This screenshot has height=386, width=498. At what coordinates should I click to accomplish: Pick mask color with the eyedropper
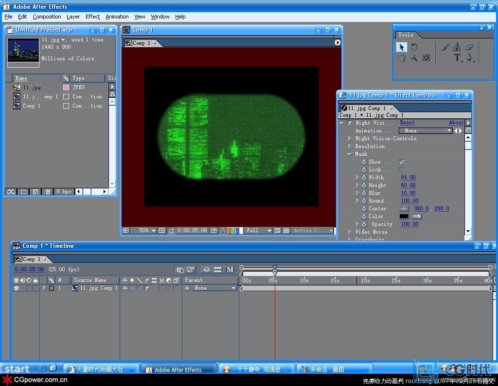tap(417, 217)
